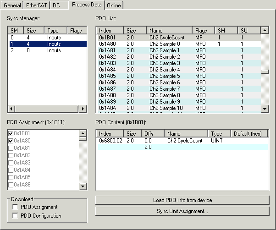Open Sync Unit Assignment dialog
This screenshot has width=276, height=230.
pyautogui.click(x=182, y=211)
